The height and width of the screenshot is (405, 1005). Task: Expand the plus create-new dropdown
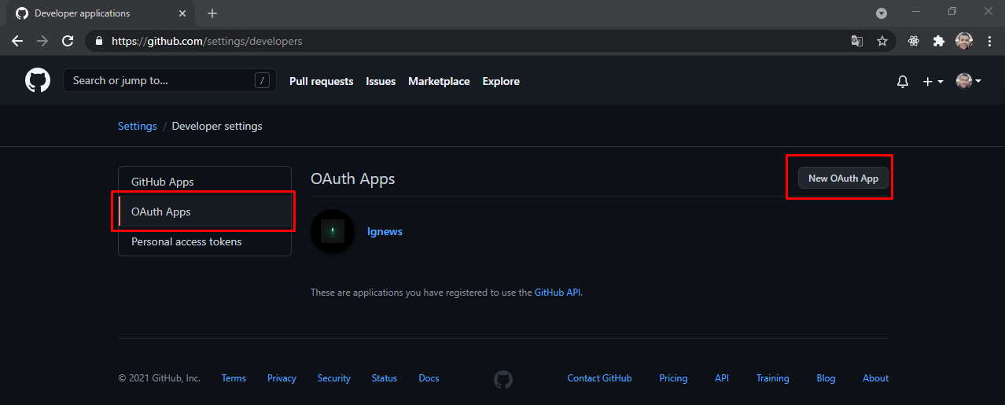[x=933, y=81]
